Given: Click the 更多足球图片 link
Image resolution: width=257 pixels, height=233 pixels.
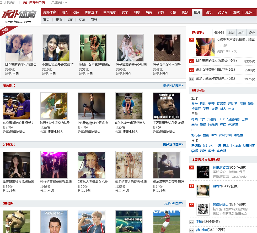Looking at the screenshot, I should 173,144.
